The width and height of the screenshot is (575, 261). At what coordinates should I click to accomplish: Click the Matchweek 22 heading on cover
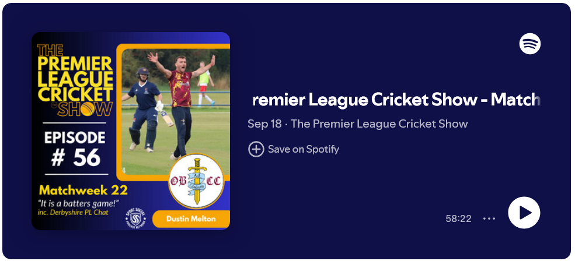click(x=83, y=191)
